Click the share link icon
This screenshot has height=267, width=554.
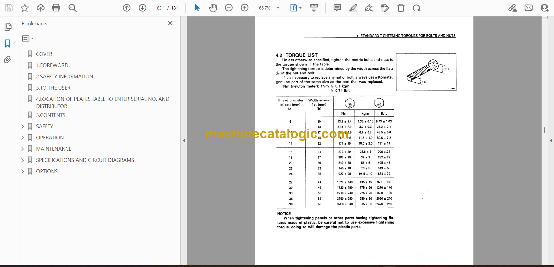513,8
